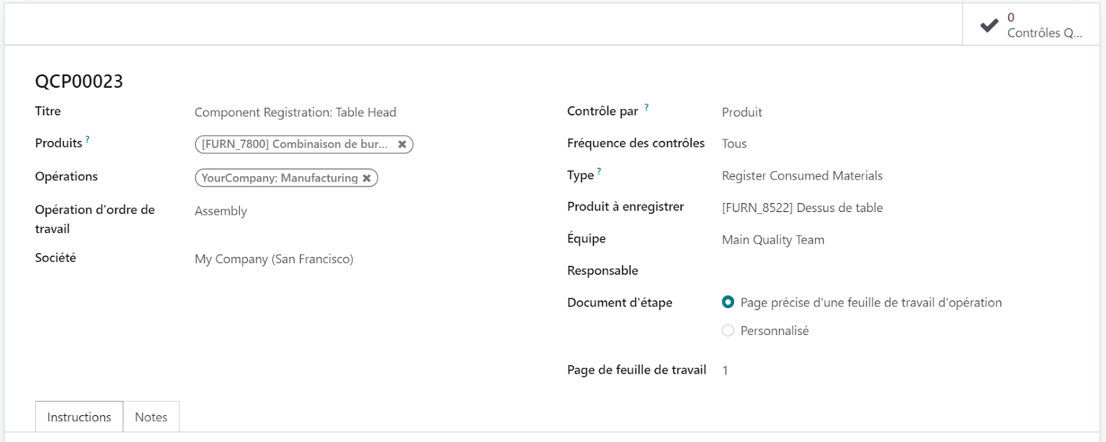1106x442 pixels.
Task: Click the help icon next to Produits
Action: tap(88, 140)
